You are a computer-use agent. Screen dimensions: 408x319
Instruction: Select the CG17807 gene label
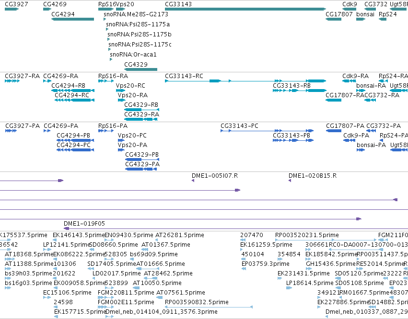coord(339,14)
